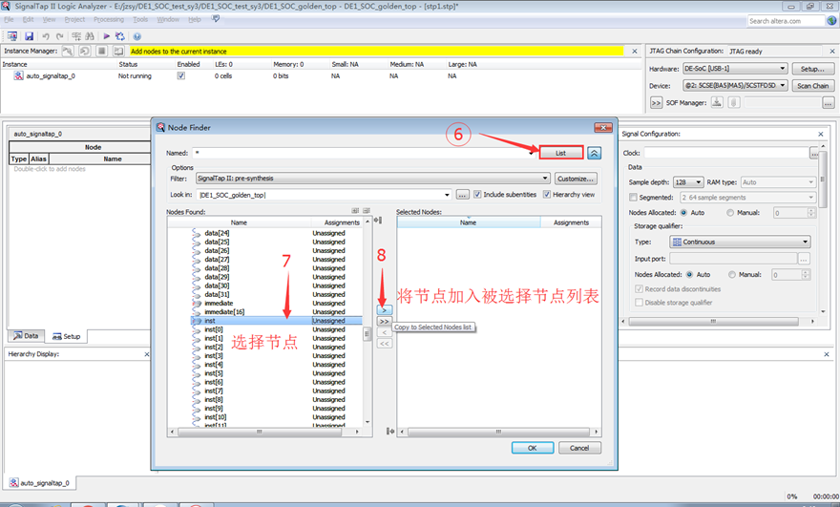
Task: Select Manual radio under Storage qualifier Nodes Allocated
Action: [732, 274]
